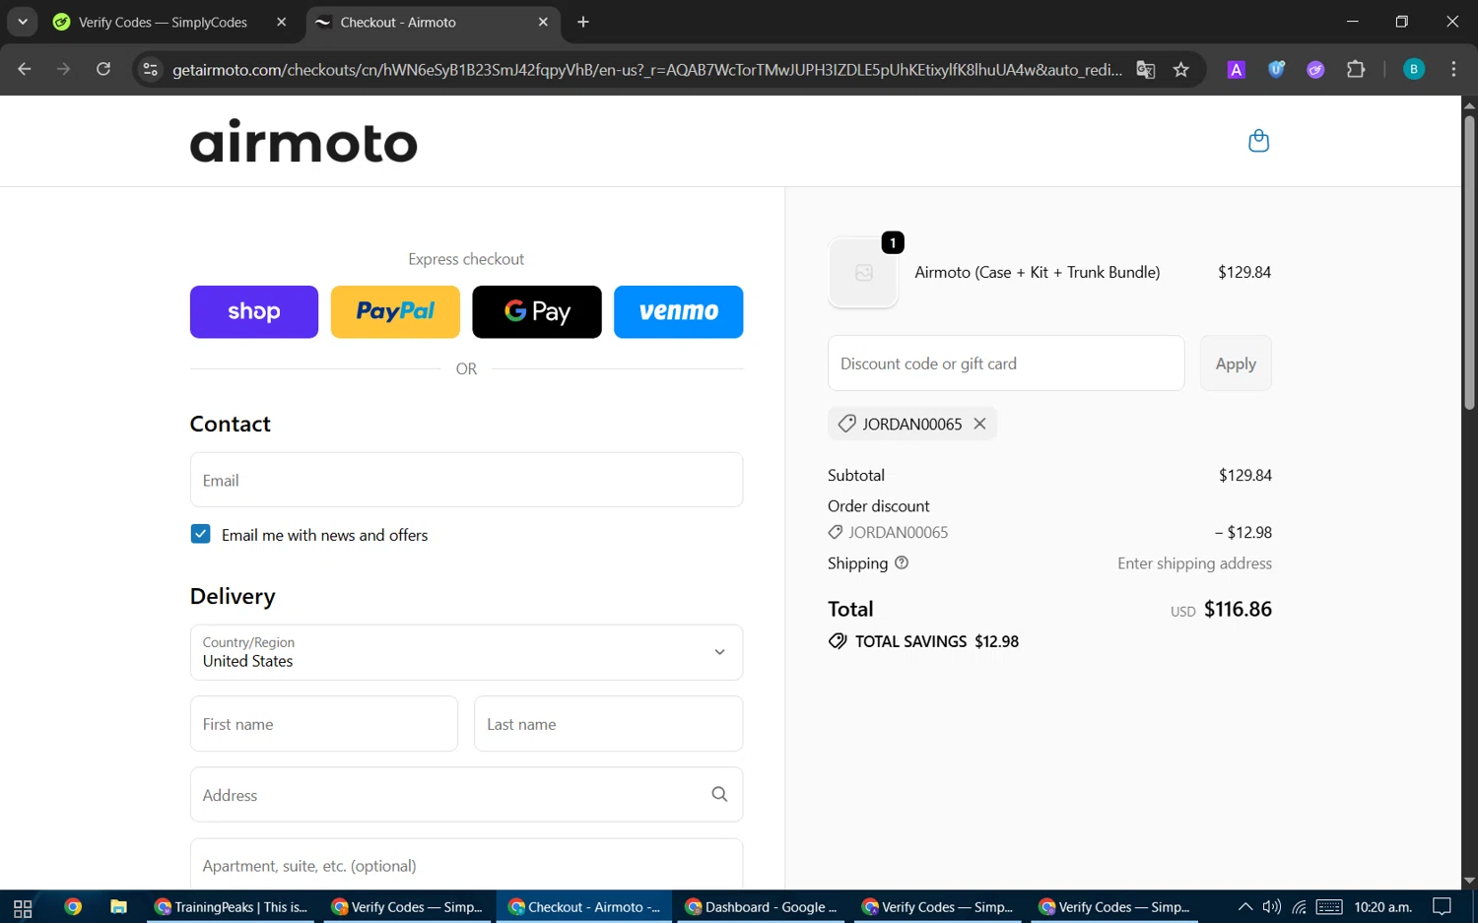This screenshot has height=923, width=1478.
Task: Switch to Checkout - Airmoto taskbar window
Action: [584, 907]
